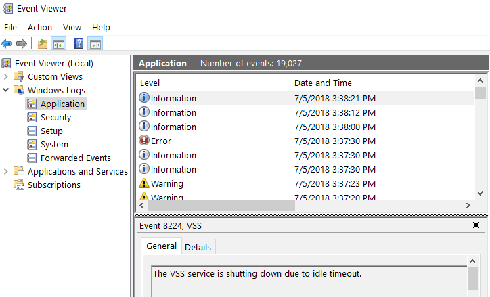Close the Event 8224 preview pane
This screenshot has width=490, height=297.
pos(476,225)
